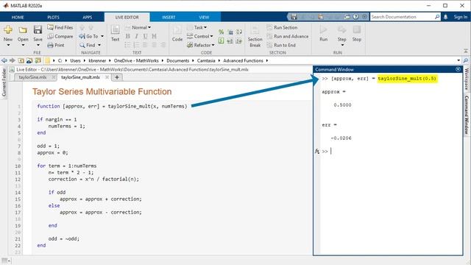Click the quick access save icon
The image size is (471, 265).
294,17
